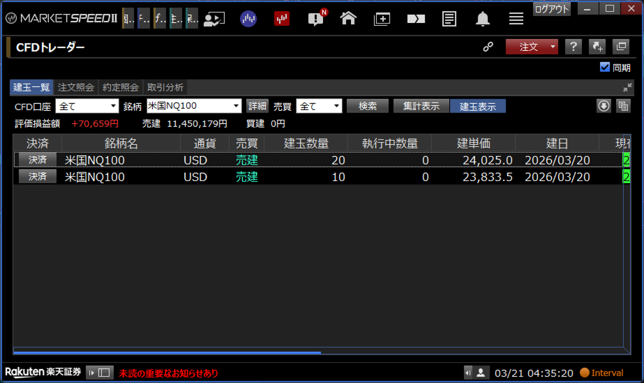The width and height of the screenshot is (644, 383).
Task: Click the round download arrow icon
Action: coord(604,106)
